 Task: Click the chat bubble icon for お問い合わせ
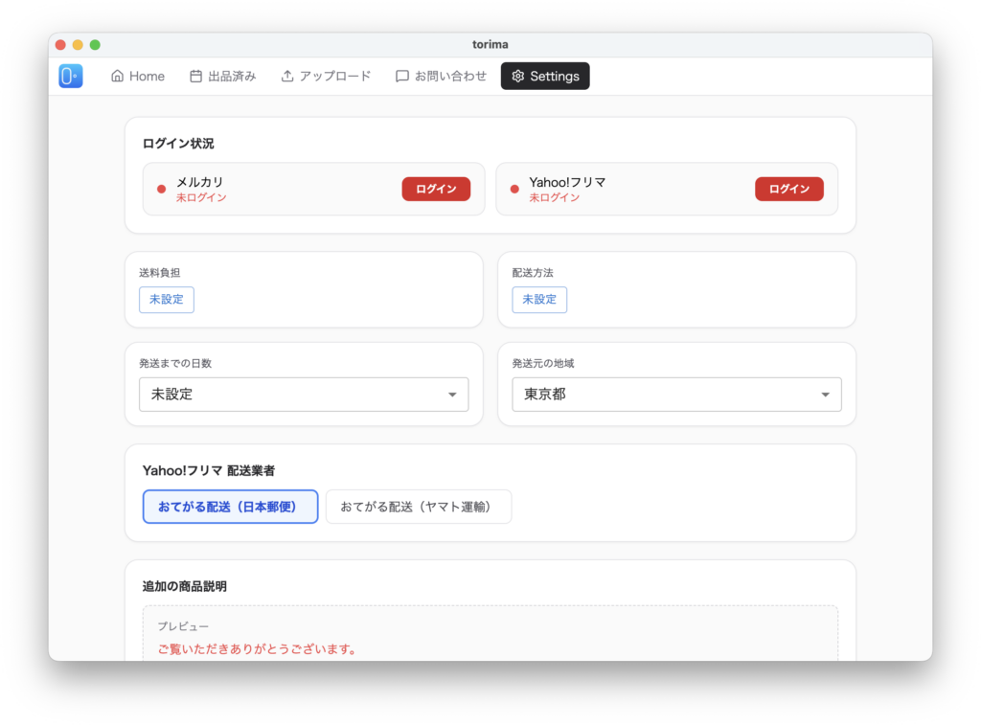(x=402, y=77)
